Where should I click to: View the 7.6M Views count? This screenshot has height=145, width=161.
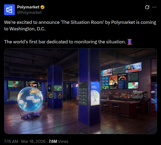58,141
